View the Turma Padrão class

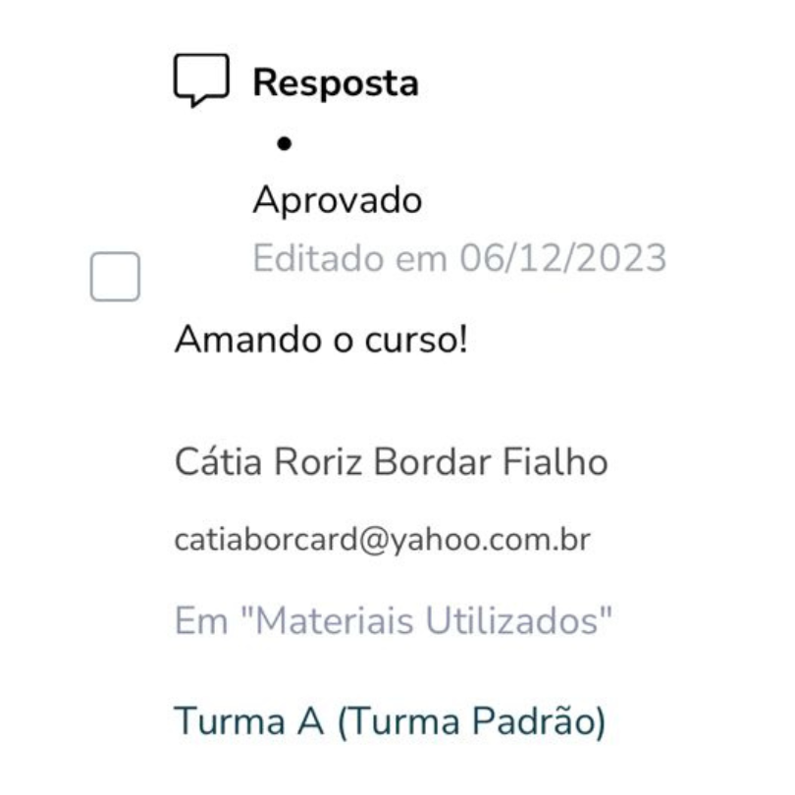point(390,721)
